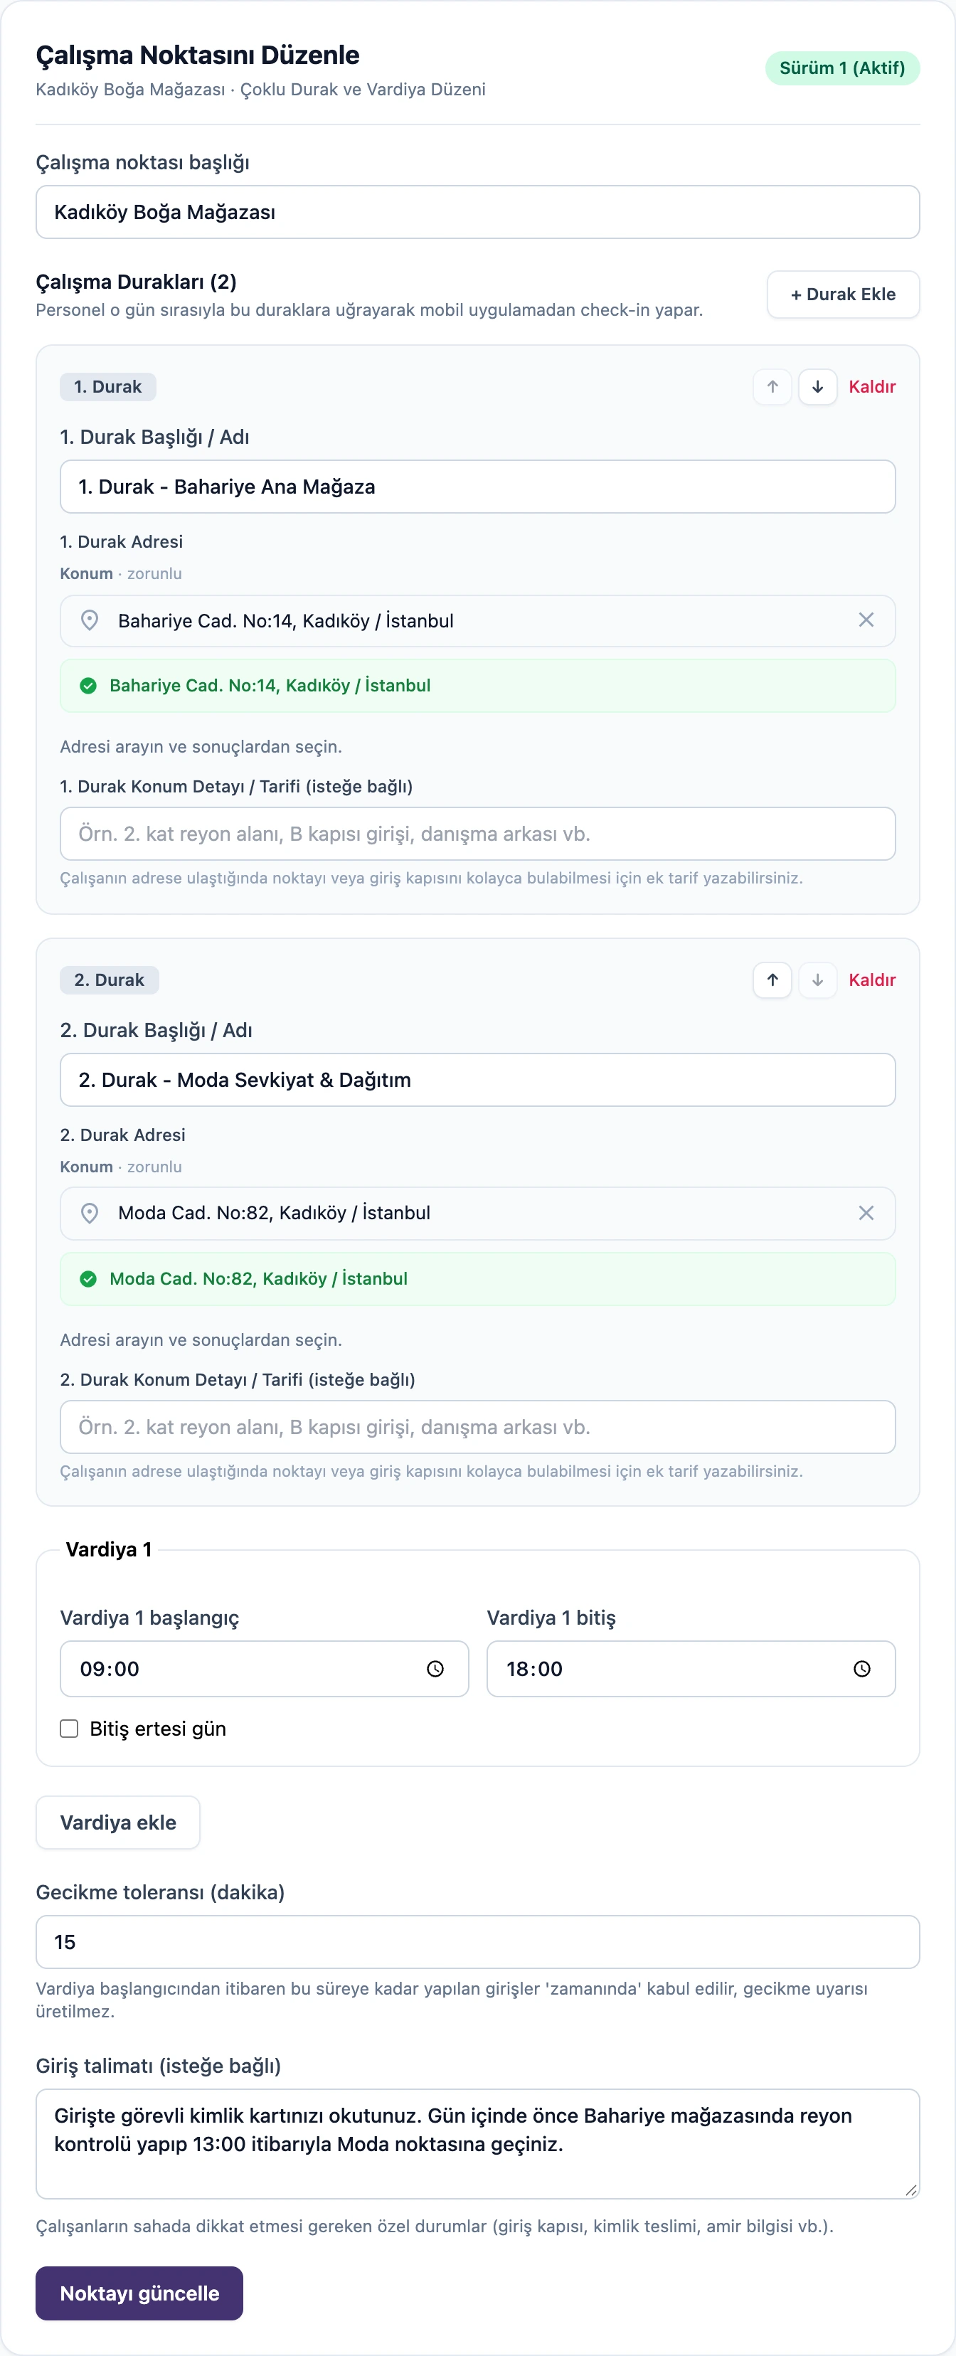Viewport: 956px width, 2356px height.
Task: Add a new stop with + Durak Ekle
Action: click(x=843, y=294)
